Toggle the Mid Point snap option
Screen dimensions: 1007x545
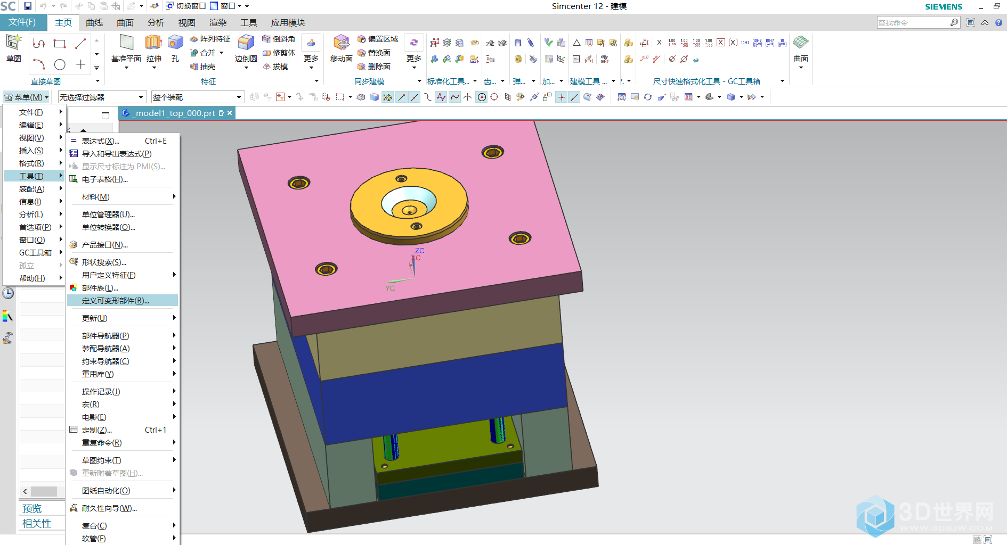point(414,97)
